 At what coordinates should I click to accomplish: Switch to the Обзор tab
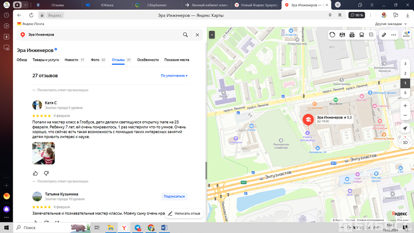(22, 60)
